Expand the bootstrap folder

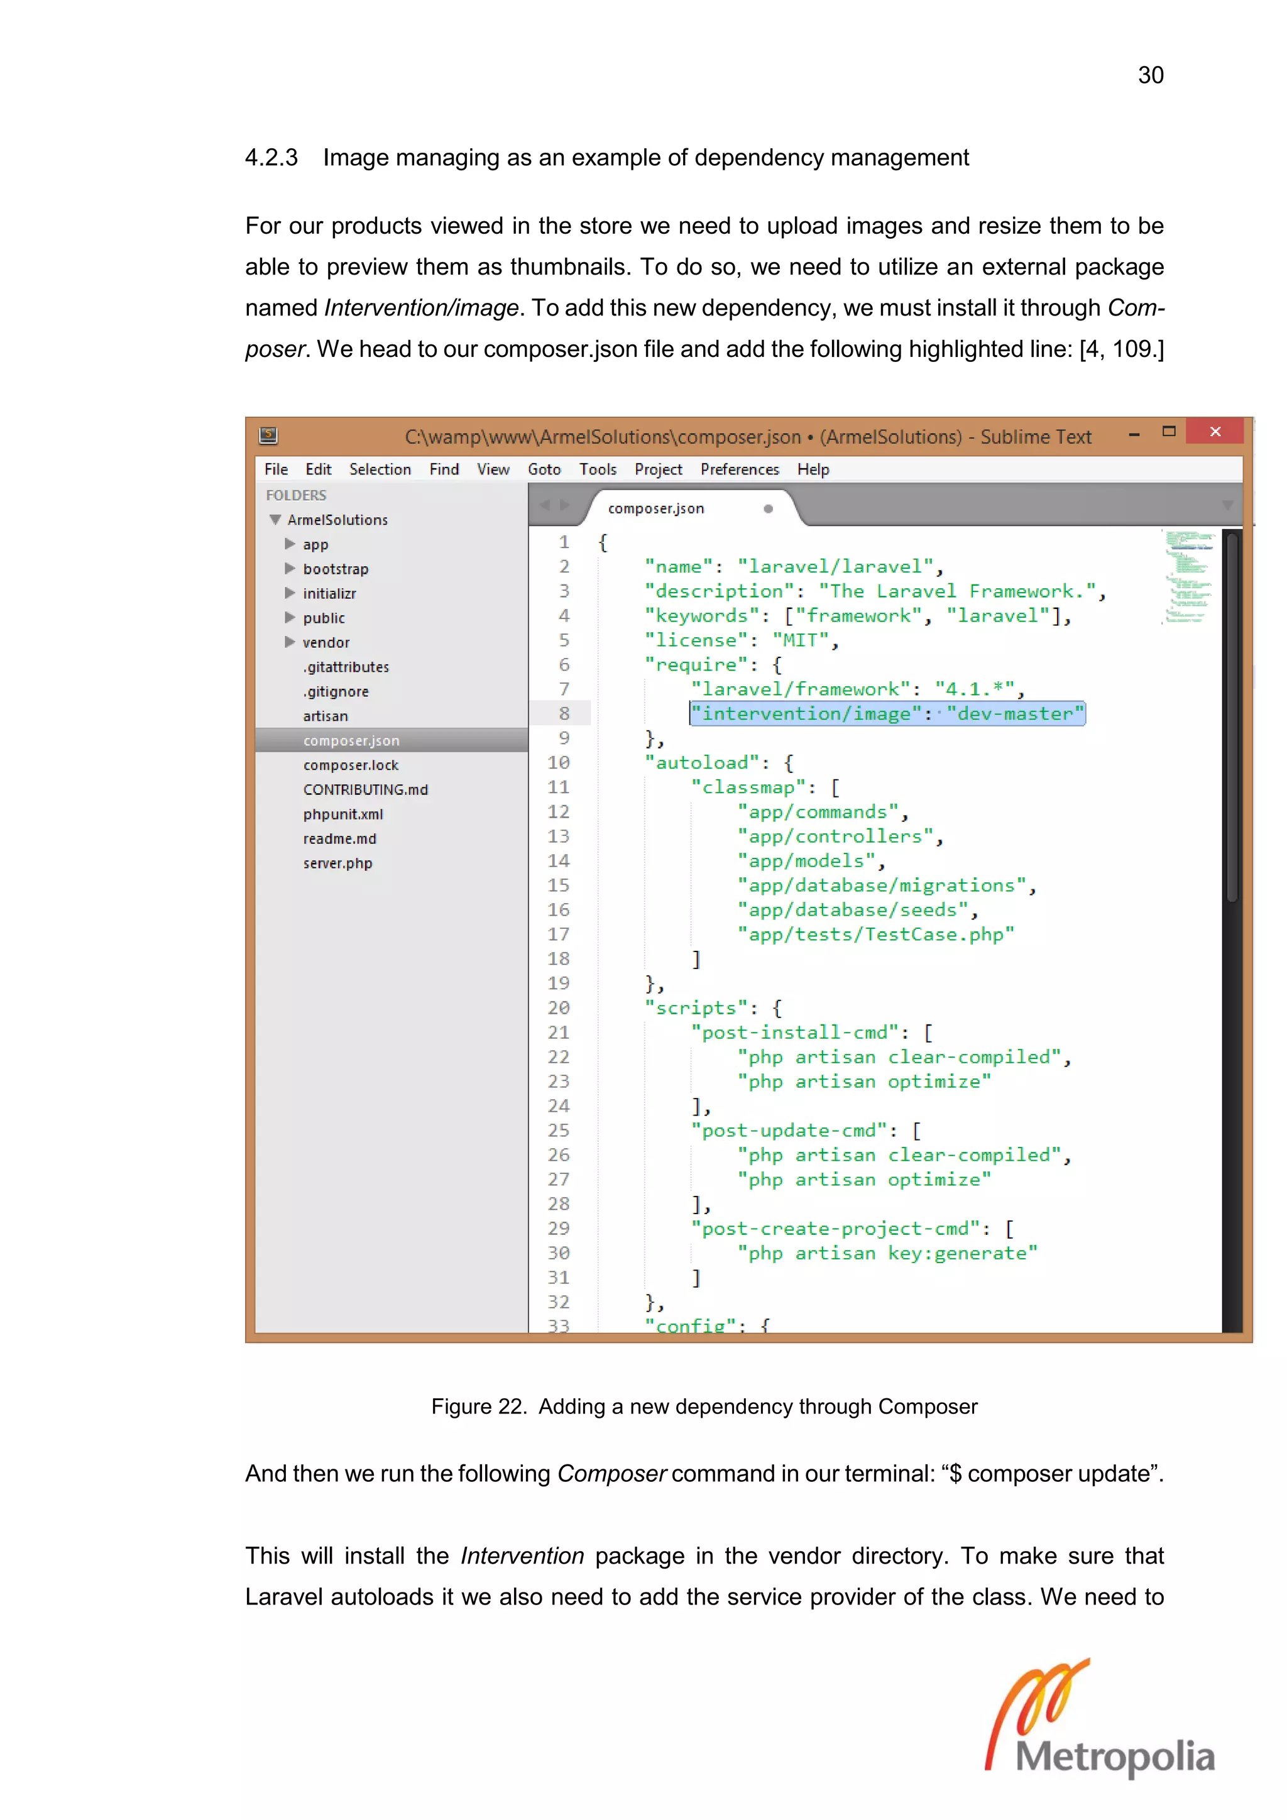pos(290,568)
